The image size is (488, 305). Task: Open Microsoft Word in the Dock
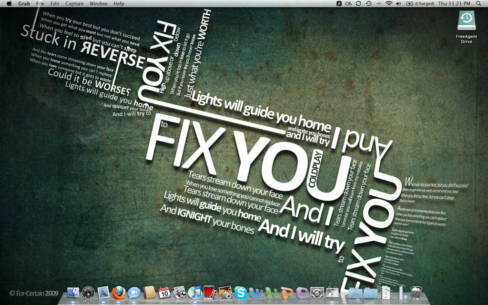click(256, 293)
